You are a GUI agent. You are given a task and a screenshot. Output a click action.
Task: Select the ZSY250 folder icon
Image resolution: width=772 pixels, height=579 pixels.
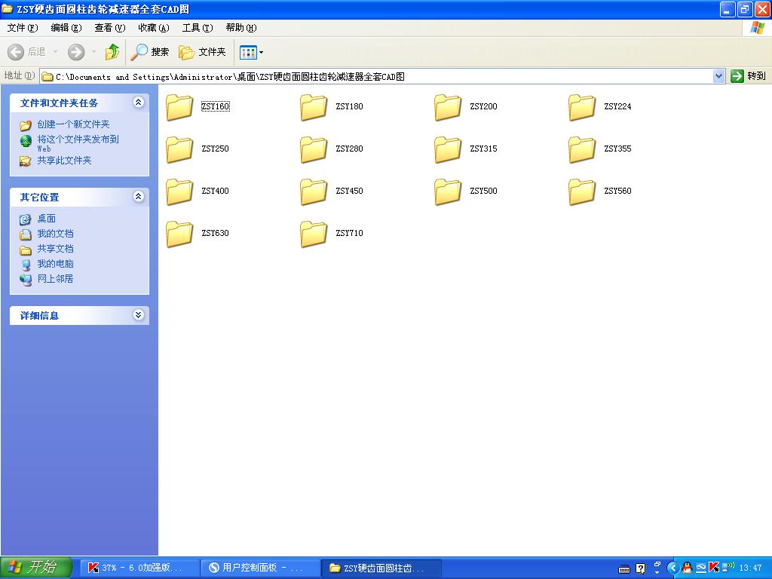(179, 149)
